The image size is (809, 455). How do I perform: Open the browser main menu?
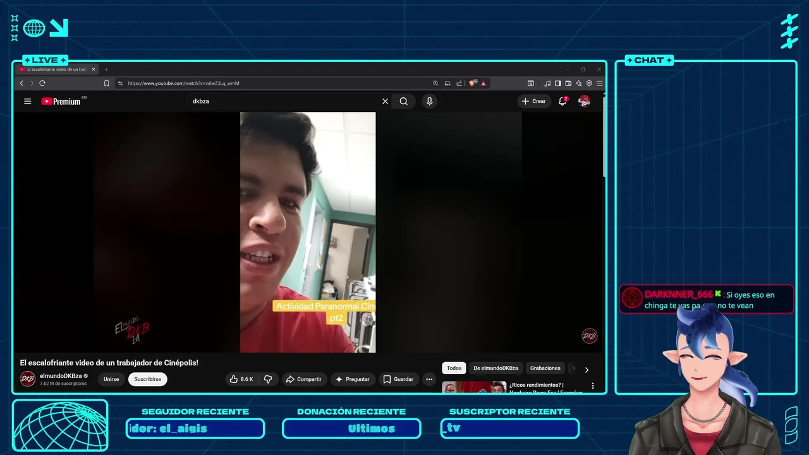click(x=599, y=83)
